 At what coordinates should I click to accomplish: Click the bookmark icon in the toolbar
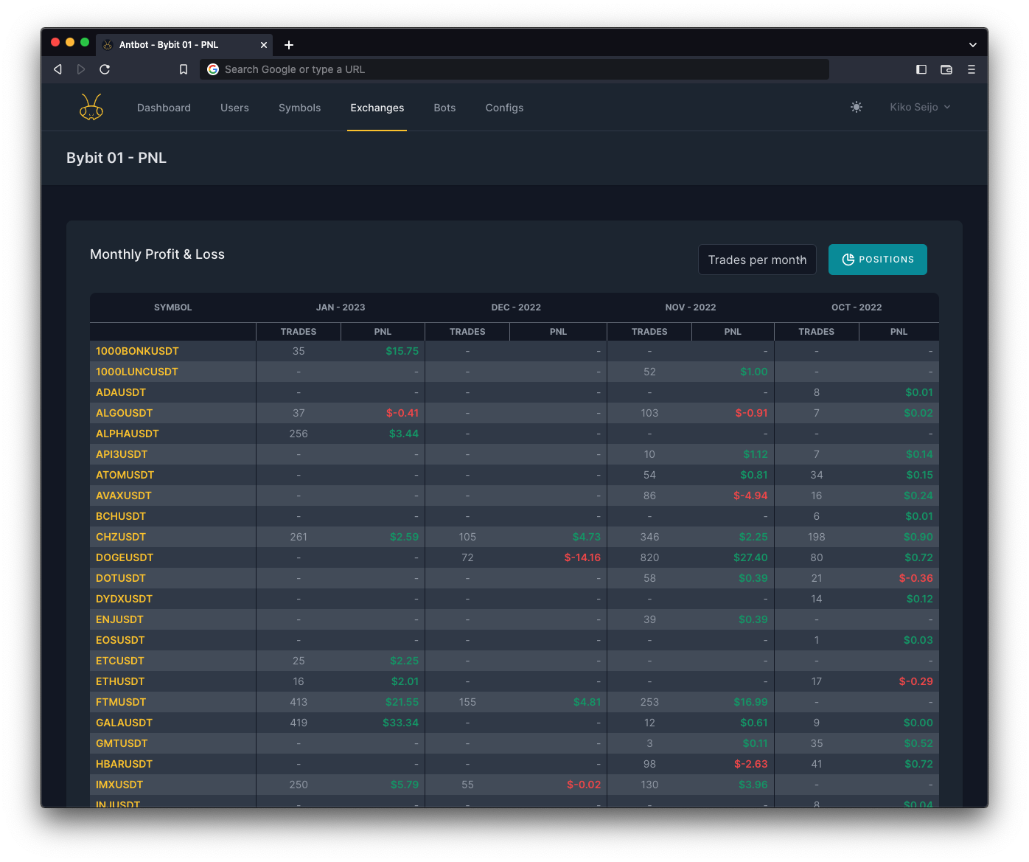[184, 69]
